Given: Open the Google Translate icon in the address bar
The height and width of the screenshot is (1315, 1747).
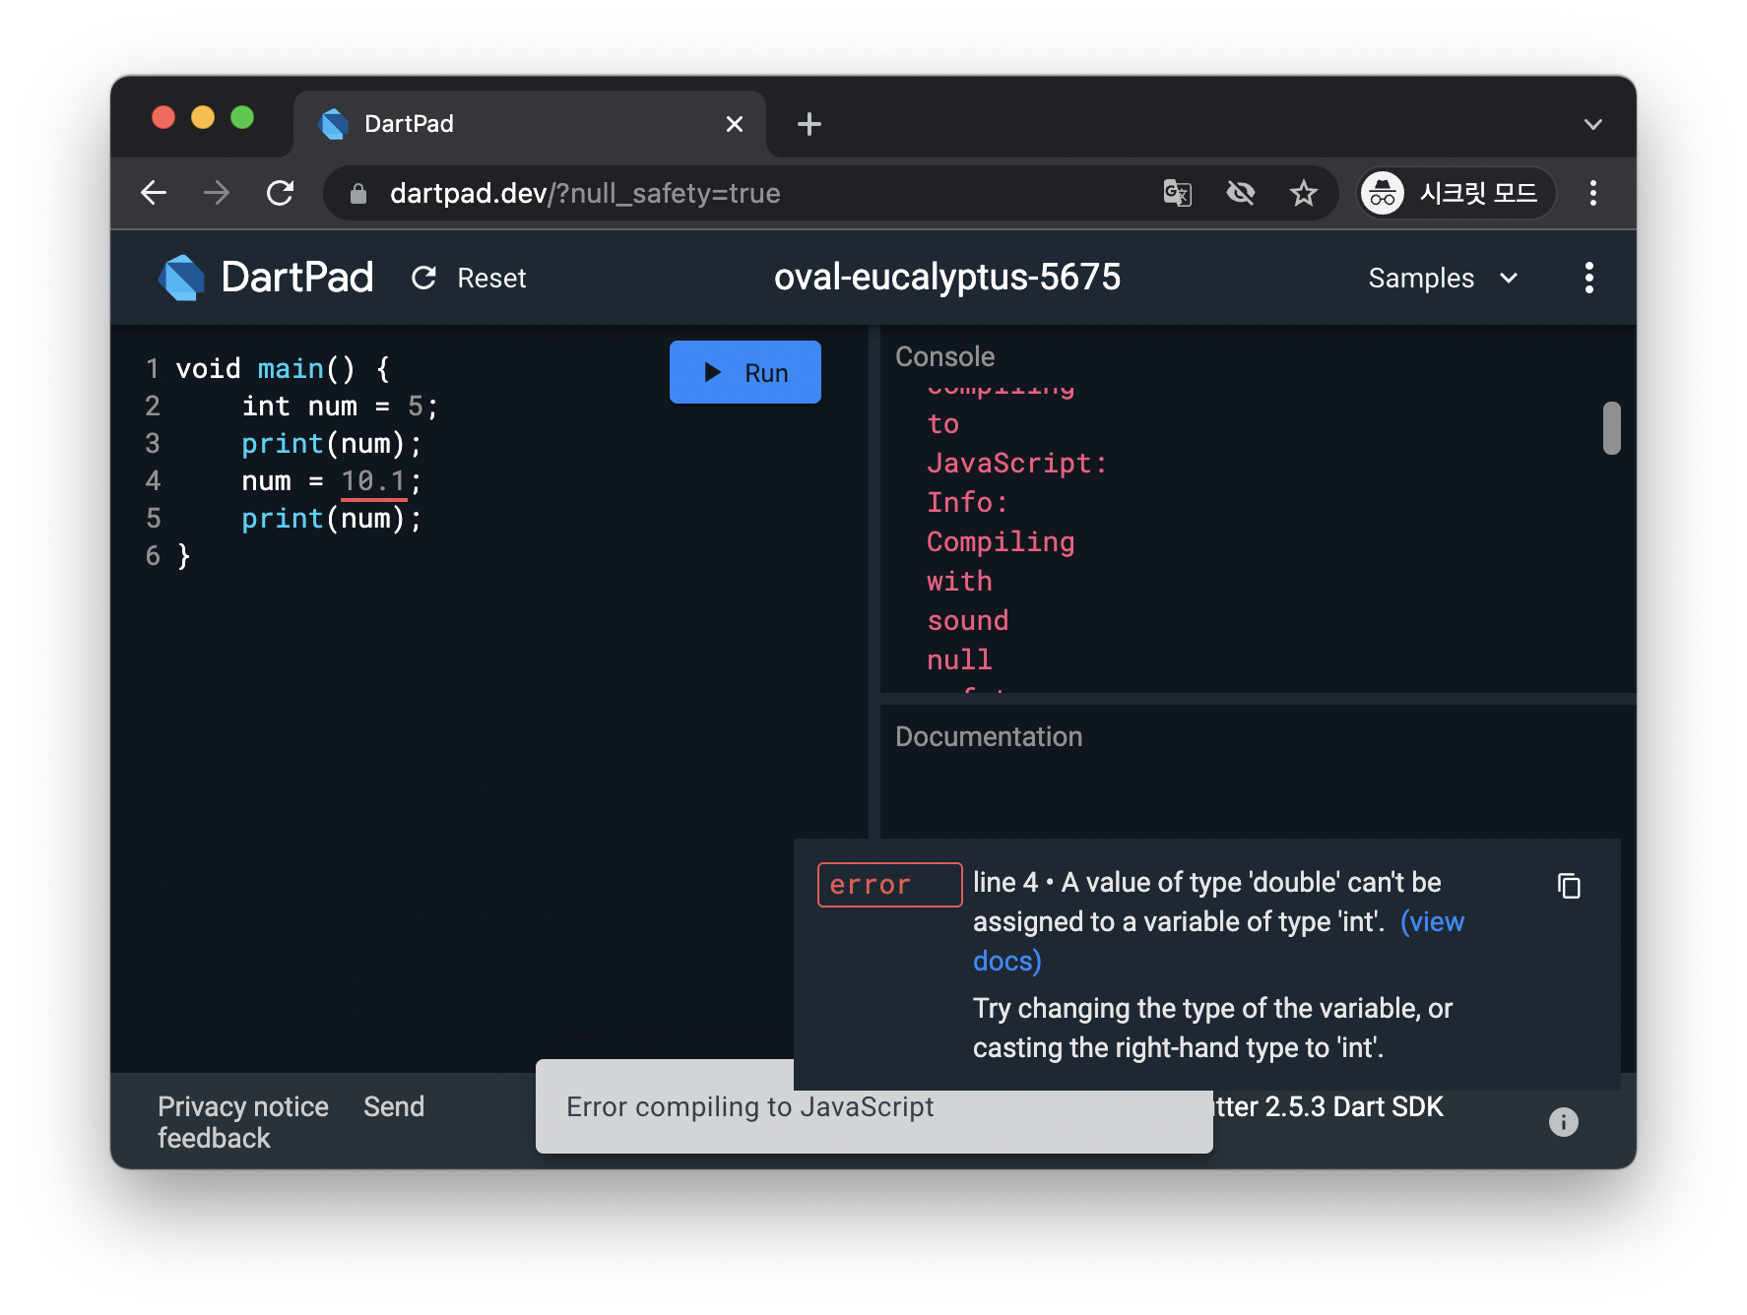Looking at the screenshot, I should [1177, 193].
